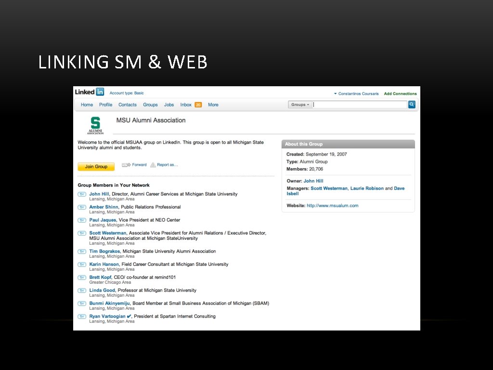Viewport: 493px width, 370px height.
Task: Open Paul Jaques' profile name
Action: click(103, 220)
